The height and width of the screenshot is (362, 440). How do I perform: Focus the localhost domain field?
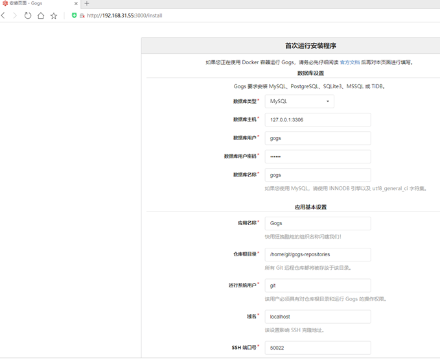point(318,317)
